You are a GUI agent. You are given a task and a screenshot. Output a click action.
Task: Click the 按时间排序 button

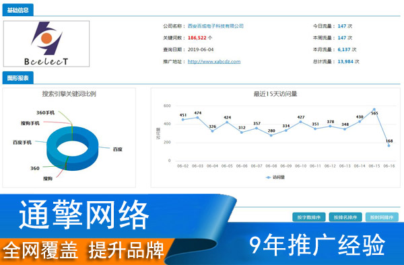(x=382, y=217)
